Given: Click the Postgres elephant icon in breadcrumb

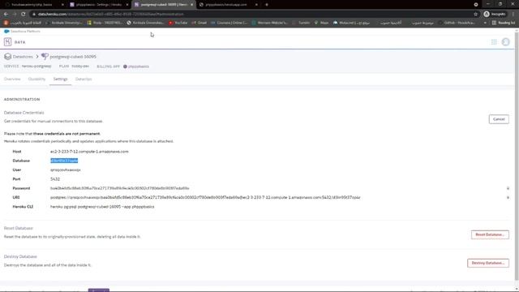Looking at the screenshot, I should (x=45, y=57).
